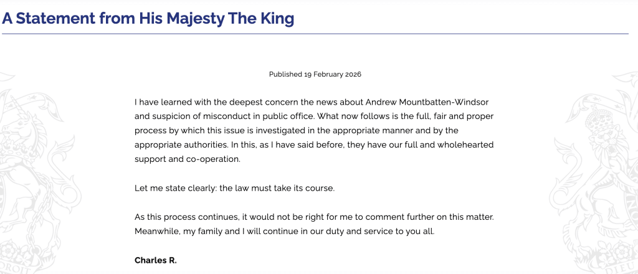Click the text 'support and co-operation.'

click(x=187, y=159)
